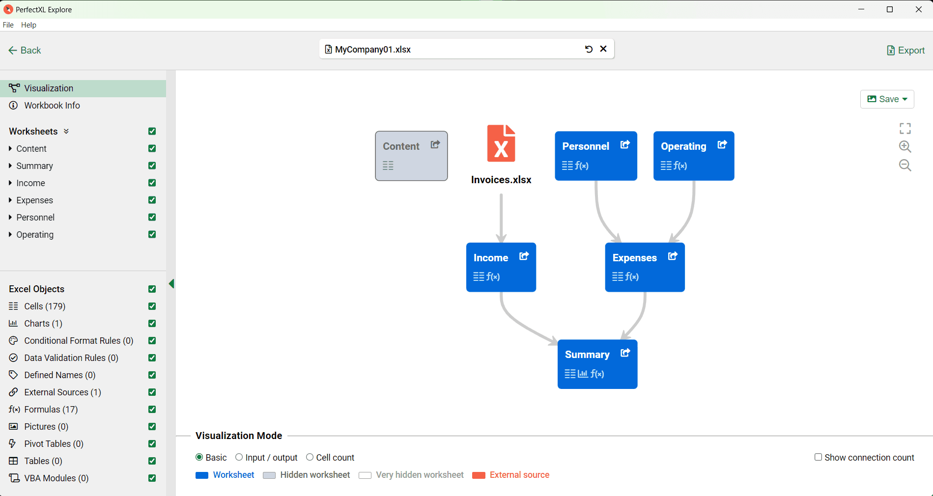The height and width of the screenshot is (496, 933).
Task: Click the Invoices.xlsx external source icon
Action: coord(501,143)
